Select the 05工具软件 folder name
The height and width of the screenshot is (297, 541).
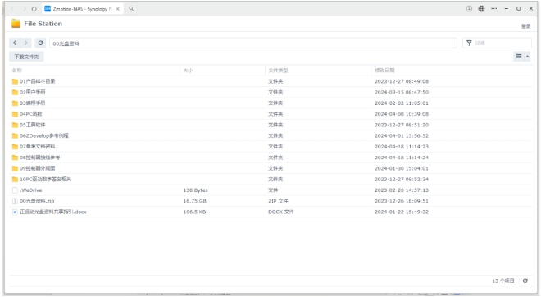pos(33,125)
